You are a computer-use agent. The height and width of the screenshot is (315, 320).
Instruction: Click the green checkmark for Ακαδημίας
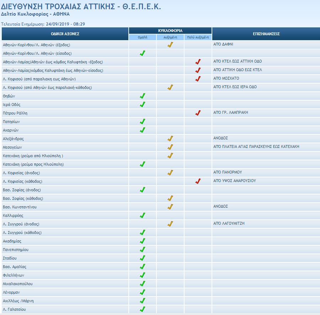[x=143, y=241]
